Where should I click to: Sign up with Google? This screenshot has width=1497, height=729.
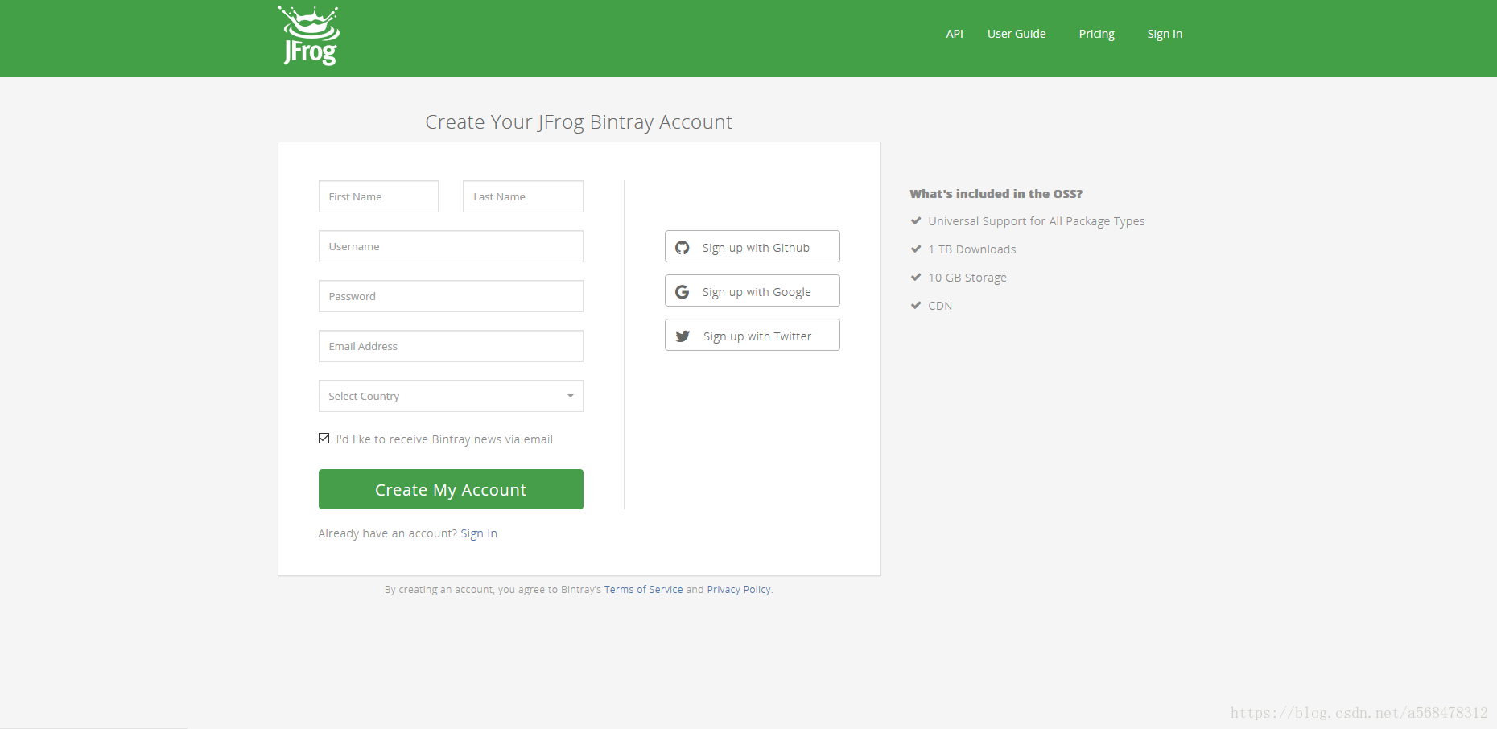[x=753, y=290]
